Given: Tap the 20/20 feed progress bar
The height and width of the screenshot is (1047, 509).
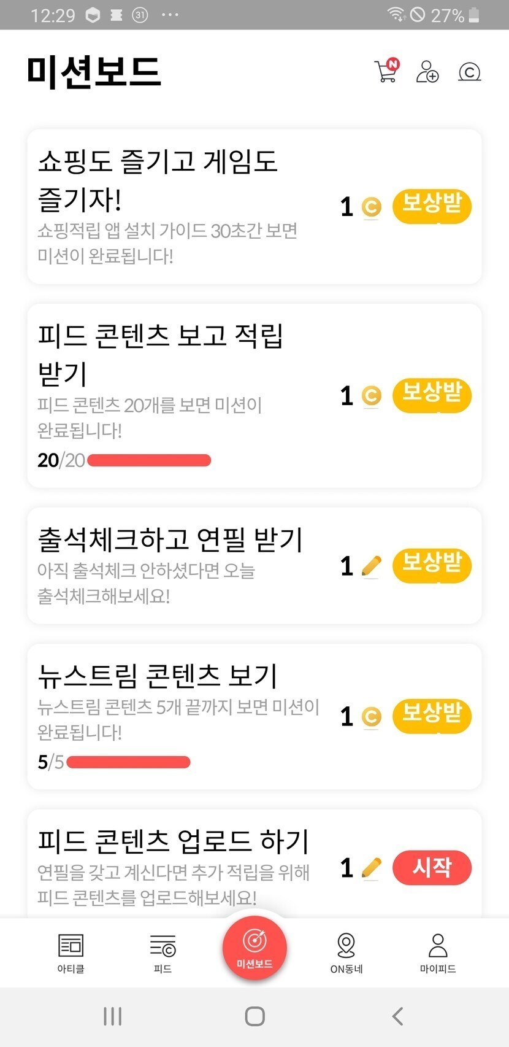Looking at the screenshot, I should click(x=149, y=460).
